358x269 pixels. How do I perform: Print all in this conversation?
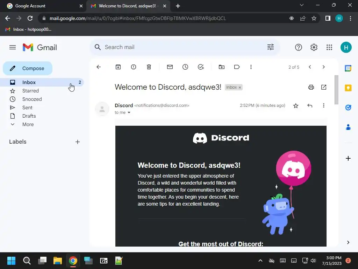tap(311, 87)
